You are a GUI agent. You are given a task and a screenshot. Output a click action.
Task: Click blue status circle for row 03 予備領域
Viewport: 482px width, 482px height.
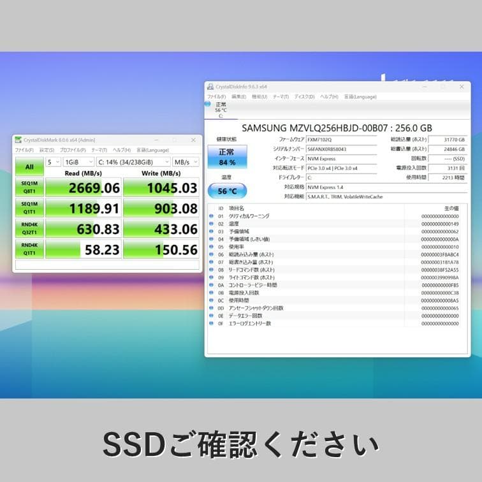pyautogui.click(x=211, y=231)
